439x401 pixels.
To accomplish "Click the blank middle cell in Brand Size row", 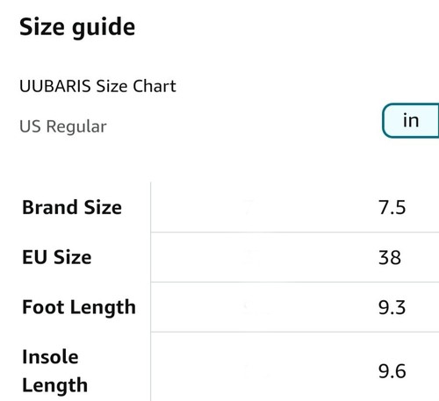I will (x=248, y=207).
